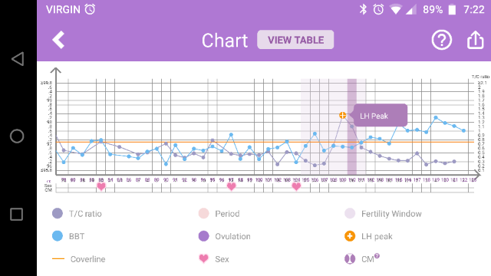Toggle the T/C ratio legend circle
Screen dimensions: 491x276
(58, 213)
